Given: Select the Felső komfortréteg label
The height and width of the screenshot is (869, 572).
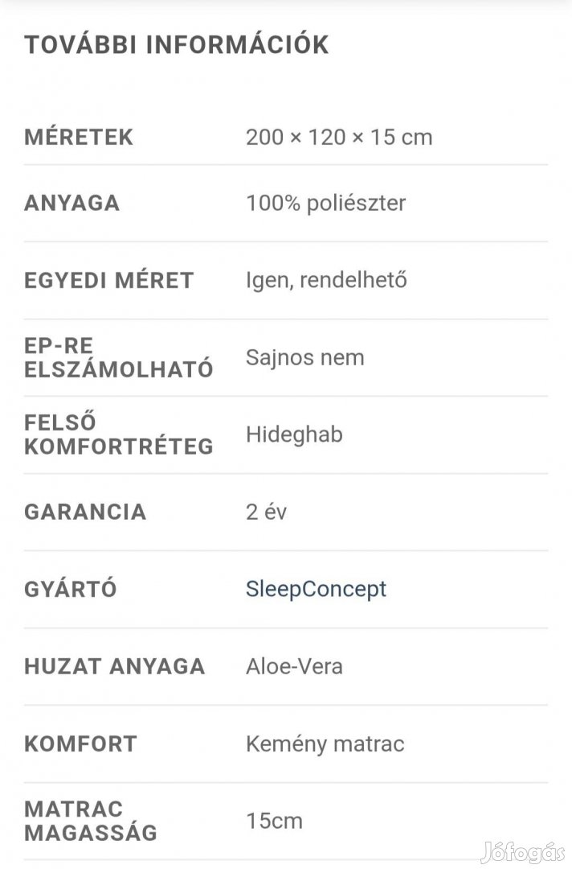Looking at the screenshot, I should [x=119, y=434].
